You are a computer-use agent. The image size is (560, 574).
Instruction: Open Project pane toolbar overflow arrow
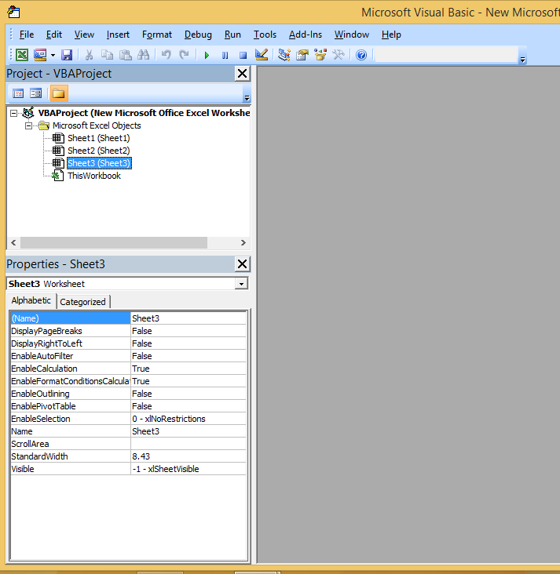click(247, 98)
